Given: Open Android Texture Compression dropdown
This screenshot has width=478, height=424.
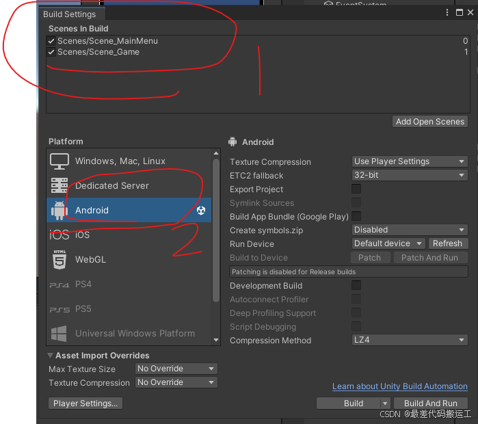Looking at the screenshot, I should 410,161.
